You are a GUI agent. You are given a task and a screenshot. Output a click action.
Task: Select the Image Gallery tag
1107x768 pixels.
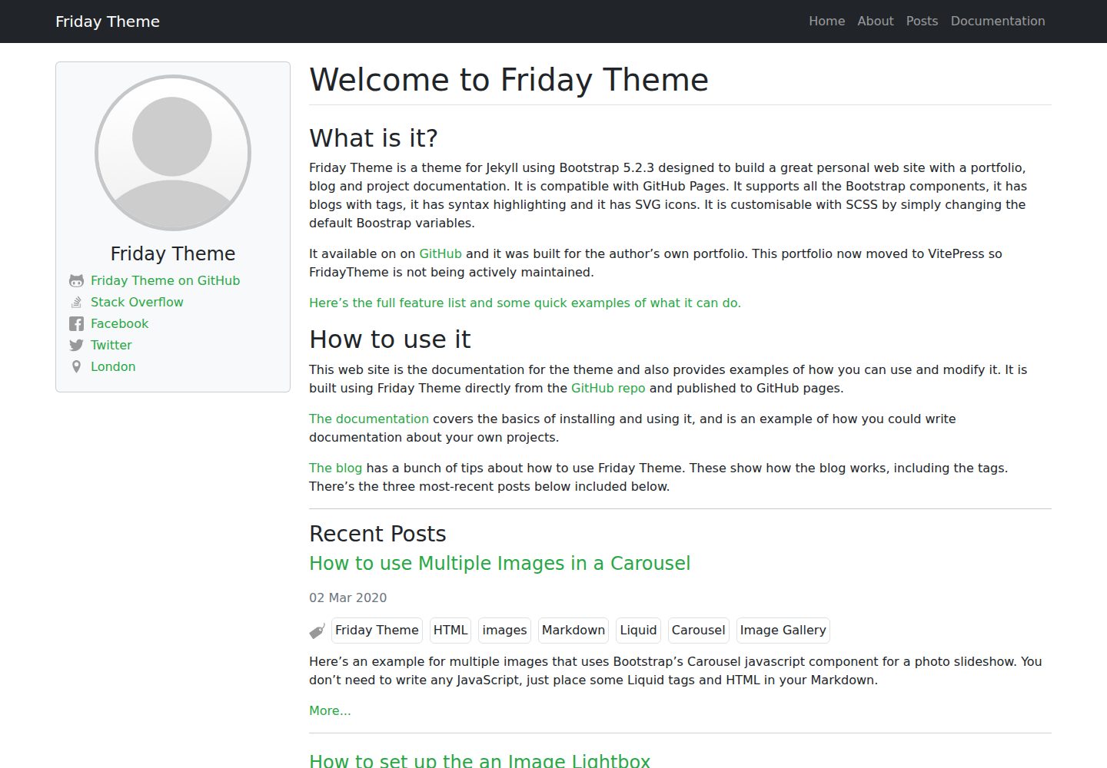783,631
